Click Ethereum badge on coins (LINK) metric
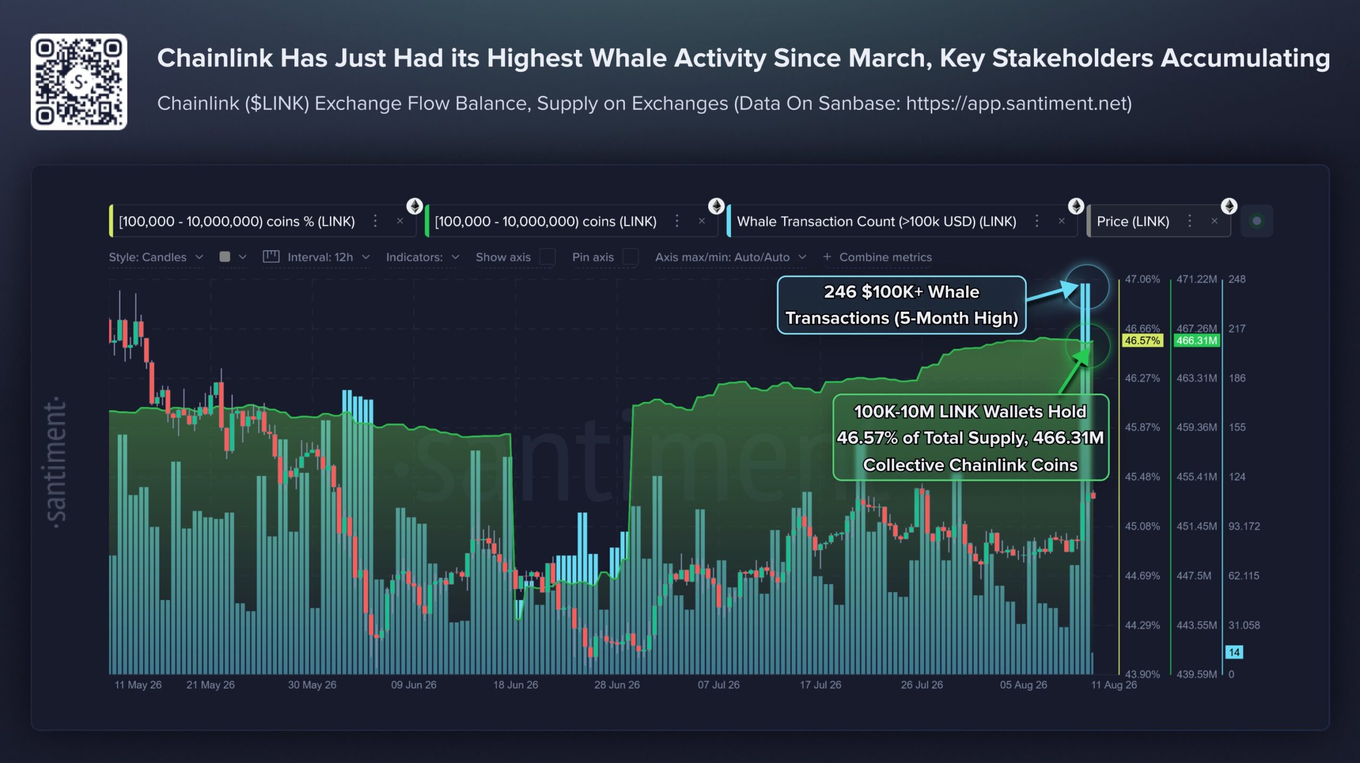 click(x=717, y=206)
